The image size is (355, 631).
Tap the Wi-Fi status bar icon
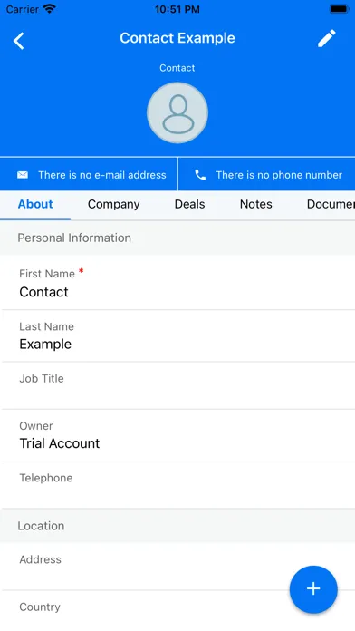coord(50,8)
